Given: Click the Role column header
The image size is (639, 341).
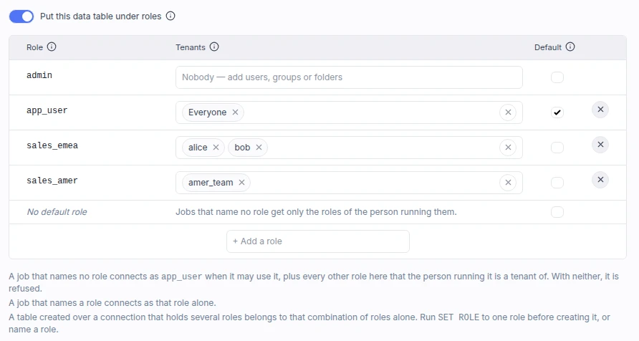Looking at the screenshot, I should pyautogui.click(x=34, y=47).
